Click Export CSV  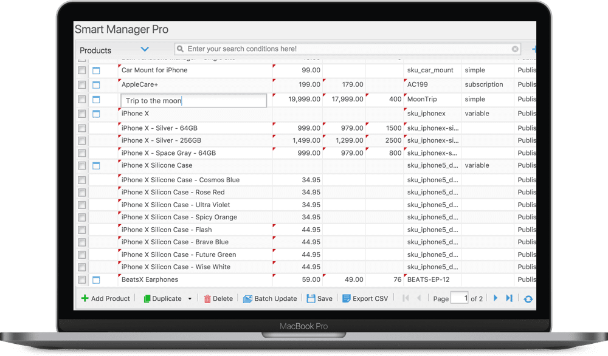[365, 298]
